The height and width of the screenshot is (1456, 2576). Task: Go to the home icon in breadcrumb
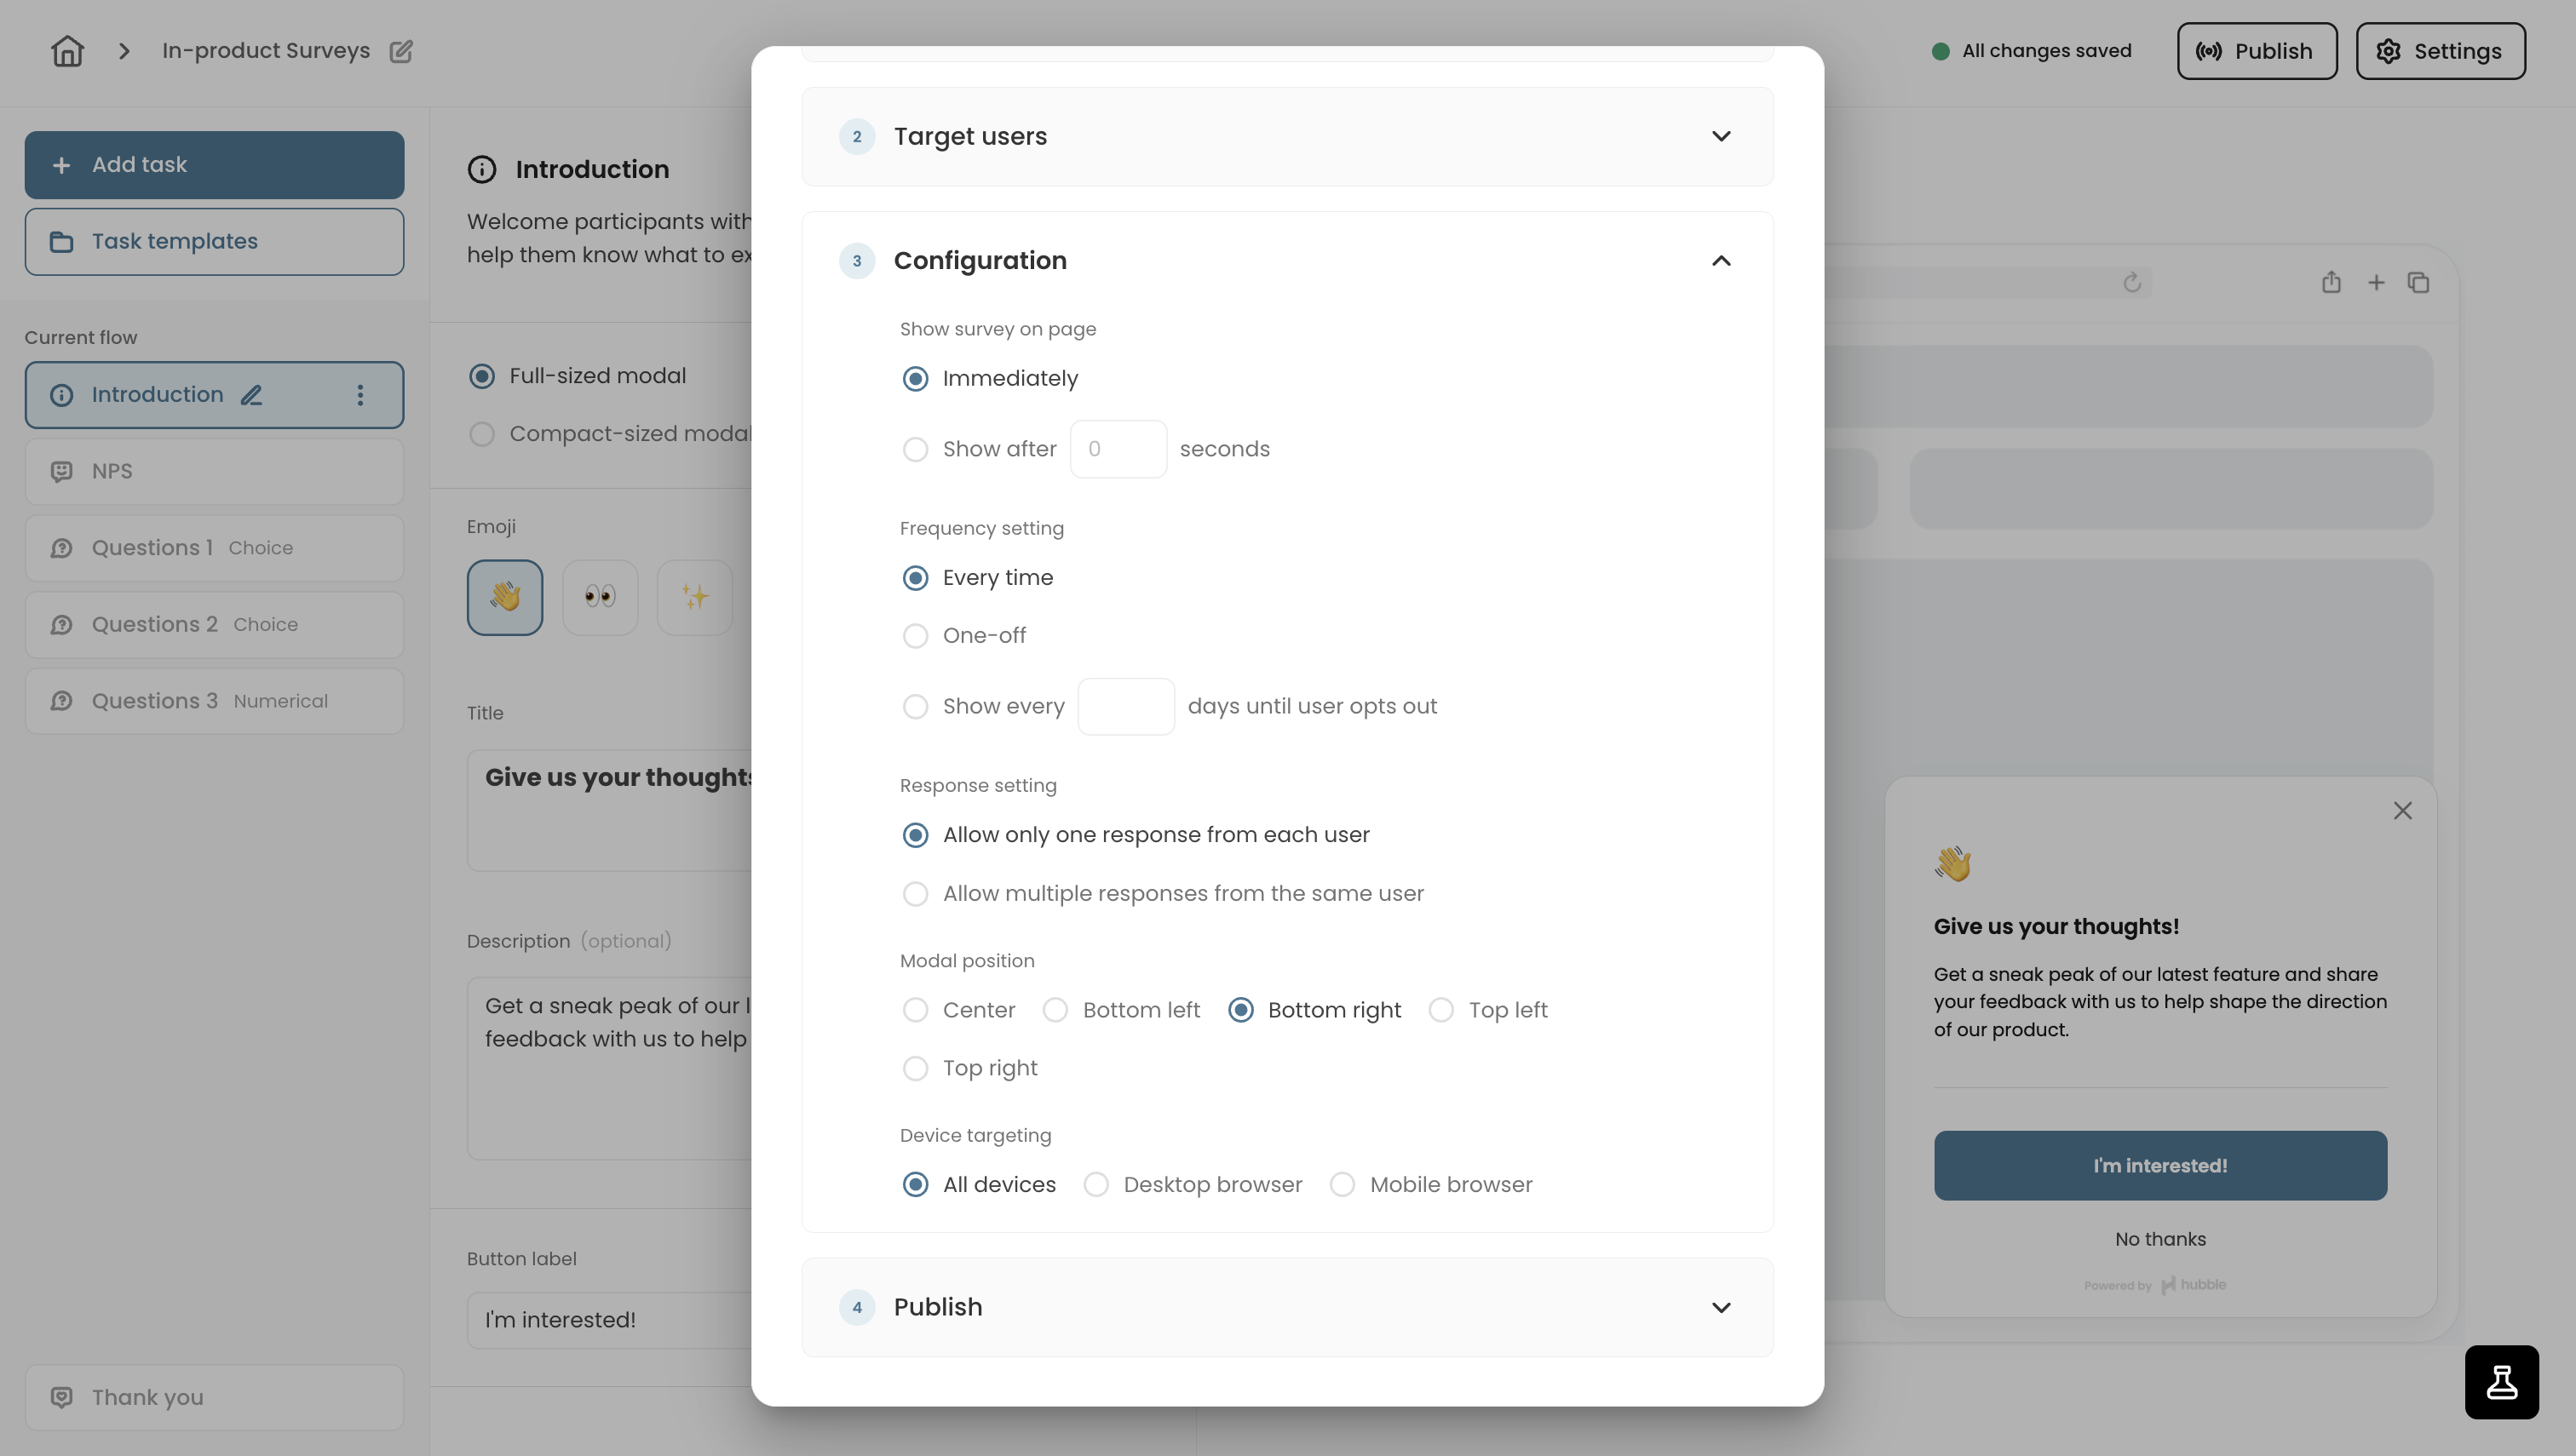coord(67,51)
